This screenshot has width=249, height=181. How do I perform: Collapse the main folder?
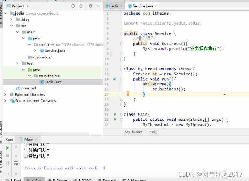coord(17,32)
